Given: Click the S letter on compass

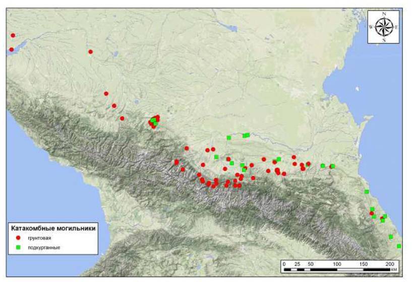Looking at the screenshot, I should point(384,40).
